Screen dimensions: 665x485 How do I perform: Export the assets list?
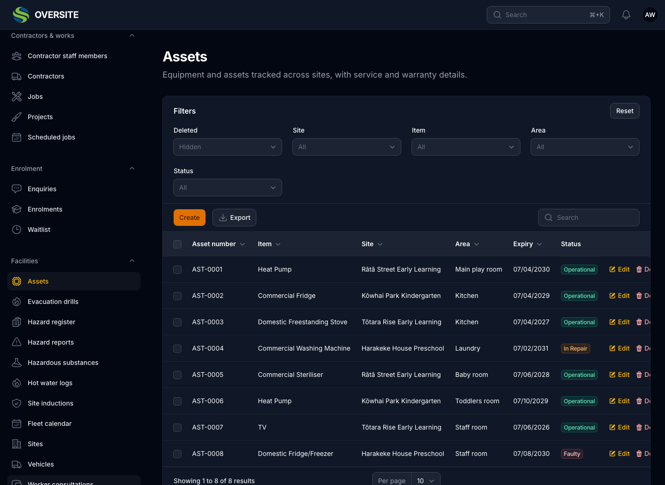[234, 218]
